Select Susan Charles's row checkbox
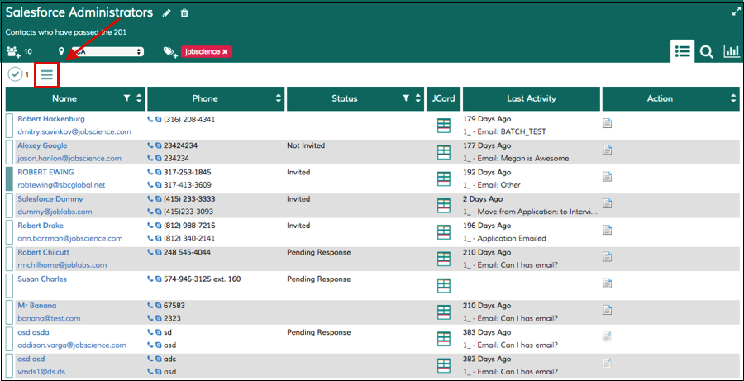The height and width of the screenshot is (381, 744). [x=9, y=285]
